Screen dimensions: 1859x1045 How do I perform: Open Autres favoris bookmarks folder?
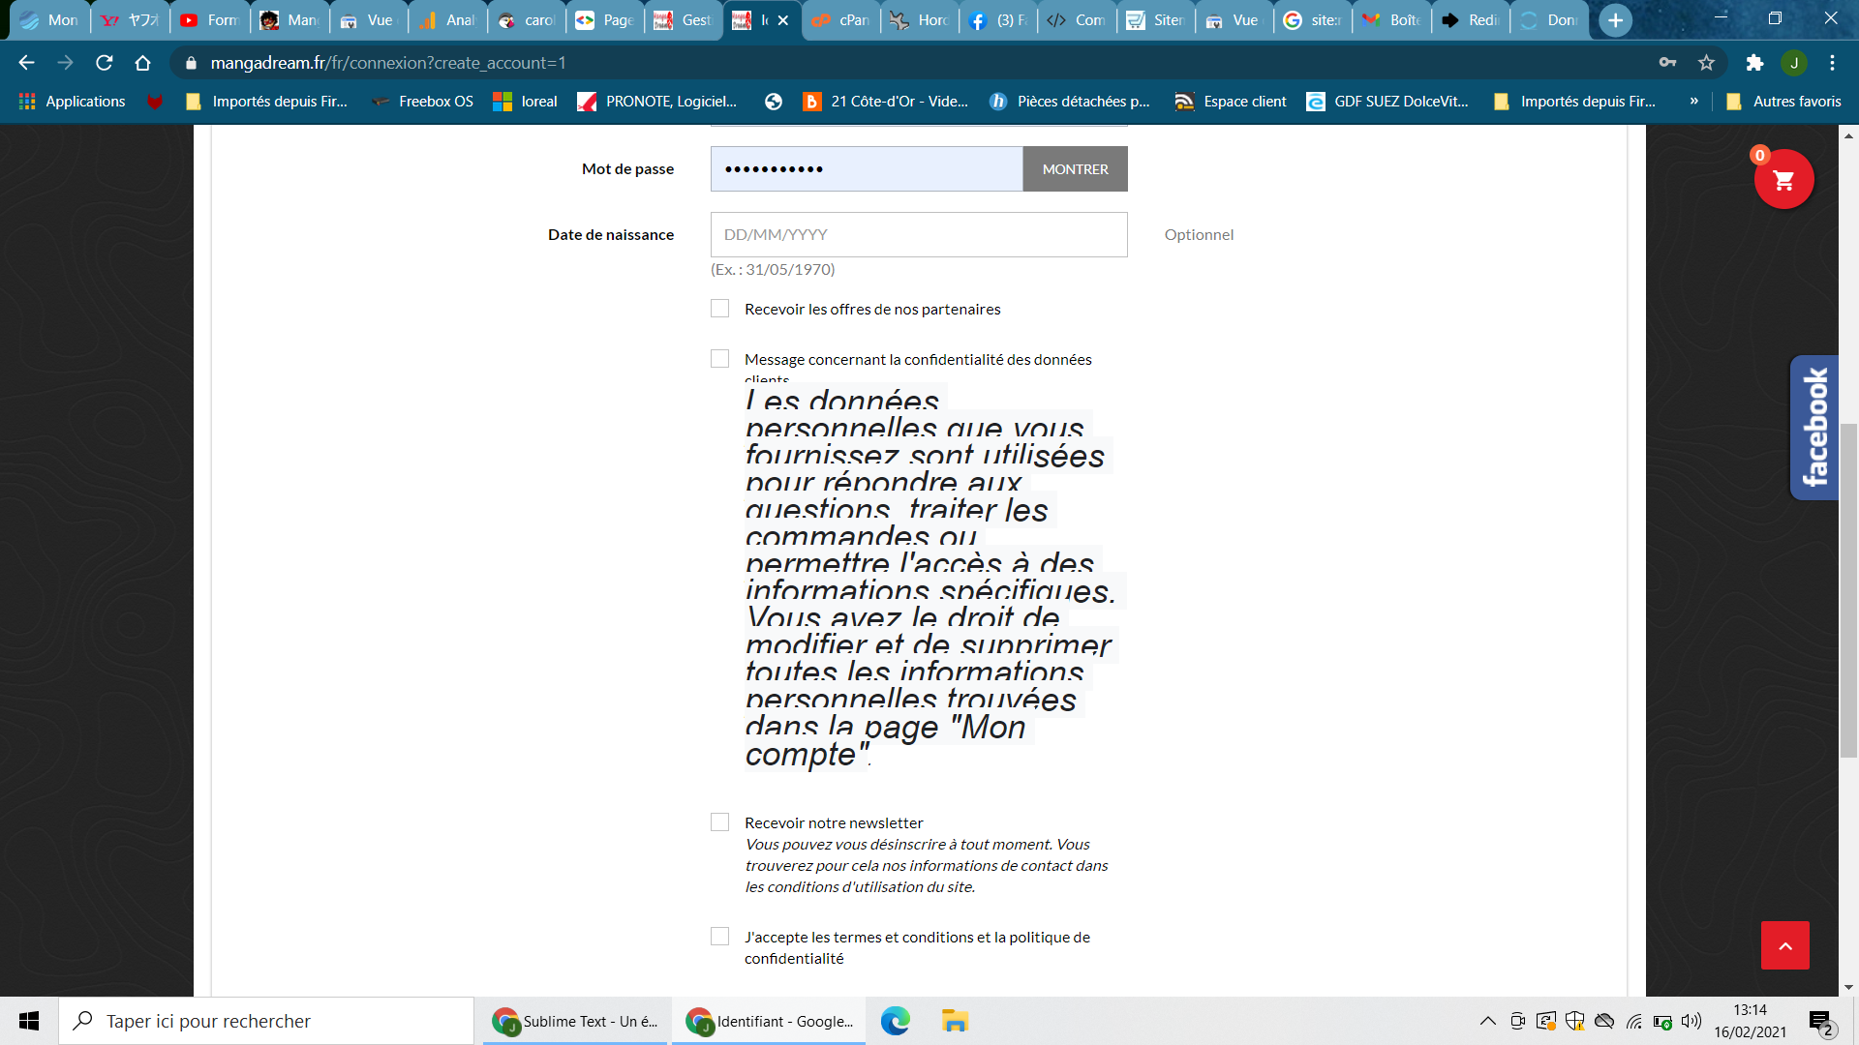[1783, 102]
